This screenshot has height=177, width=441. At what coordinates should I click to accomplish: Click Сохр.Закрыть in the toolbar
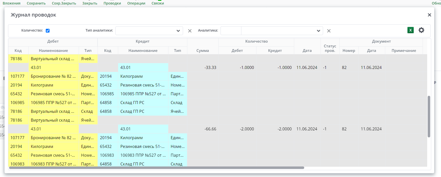[x=64, y=3]
